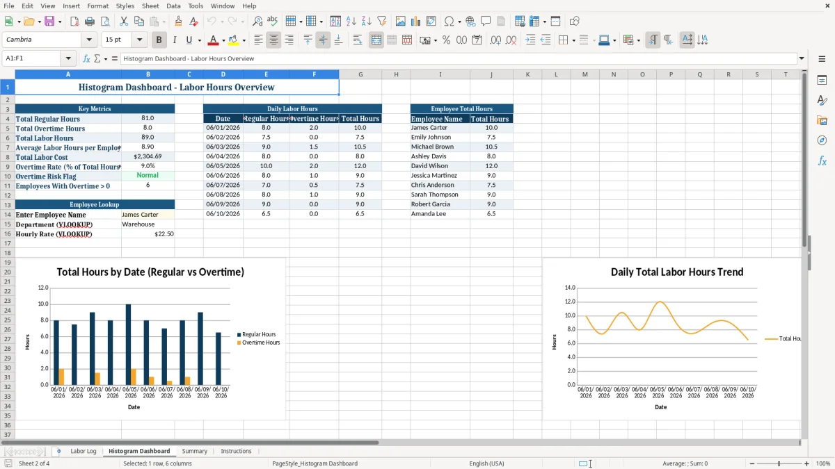
Task: Apply the yellow Background Color swatch
Action: [x=234, y=40]
